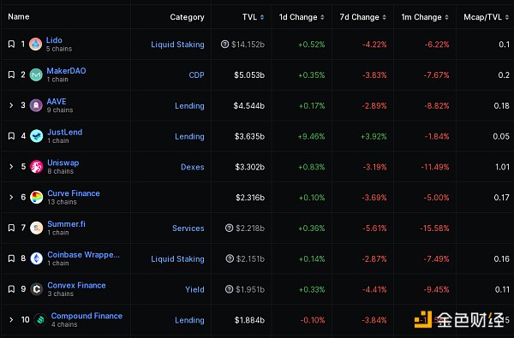Image resolution: width=514 pixels, height=338 pixels.
Task: Sort by Mcap/TVL column header
Action: [x=486, y=17]
